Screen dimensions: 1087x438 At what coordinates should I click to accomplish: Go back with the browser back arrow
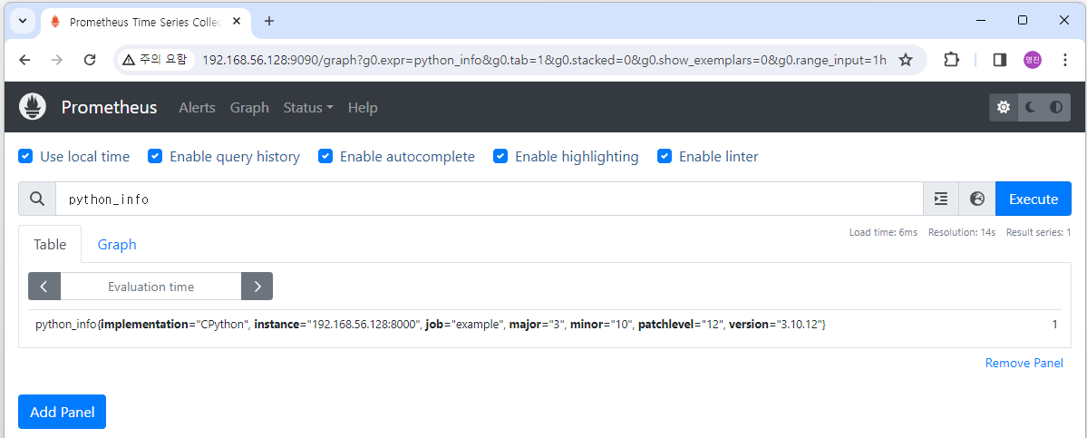tap(25, 60)
